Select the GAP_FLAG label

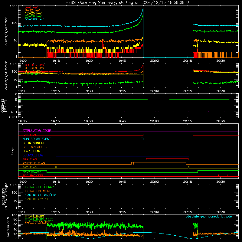tap(30, 135)
